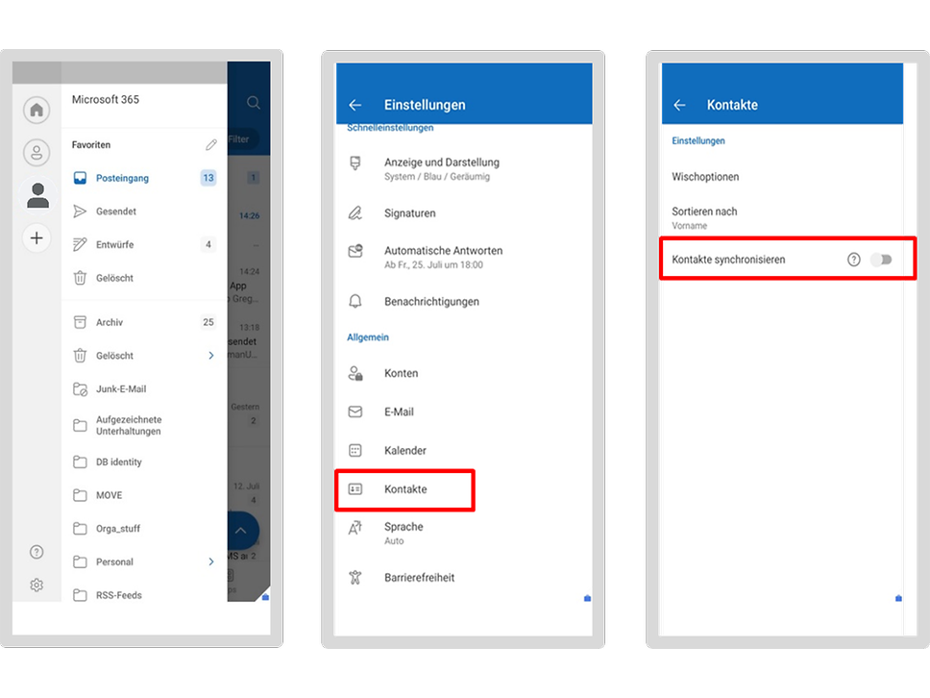Open Wischoptionen in Kontakte settings
The width and height of the screenshot is (930, 698).
(782, 177)
